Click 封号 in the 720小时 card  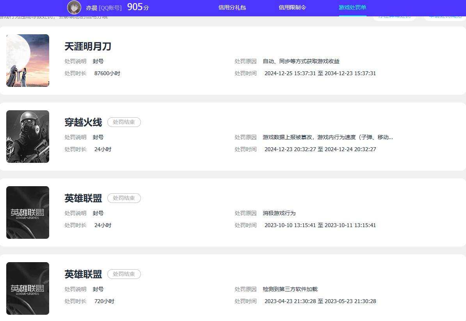[98, 289]
